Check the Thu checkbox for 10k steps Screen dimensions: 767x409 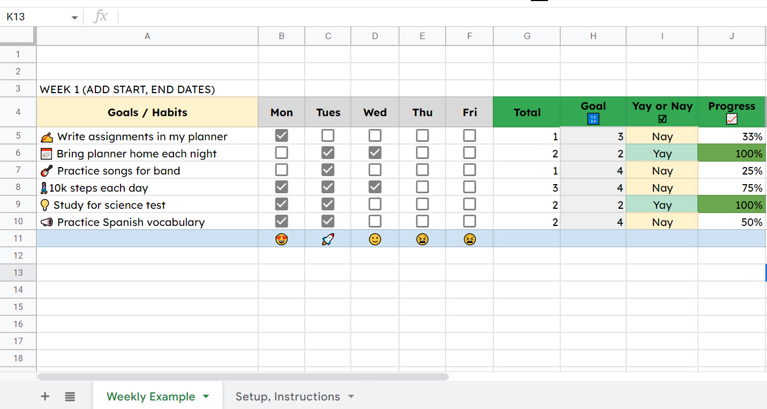pos(422,187)
